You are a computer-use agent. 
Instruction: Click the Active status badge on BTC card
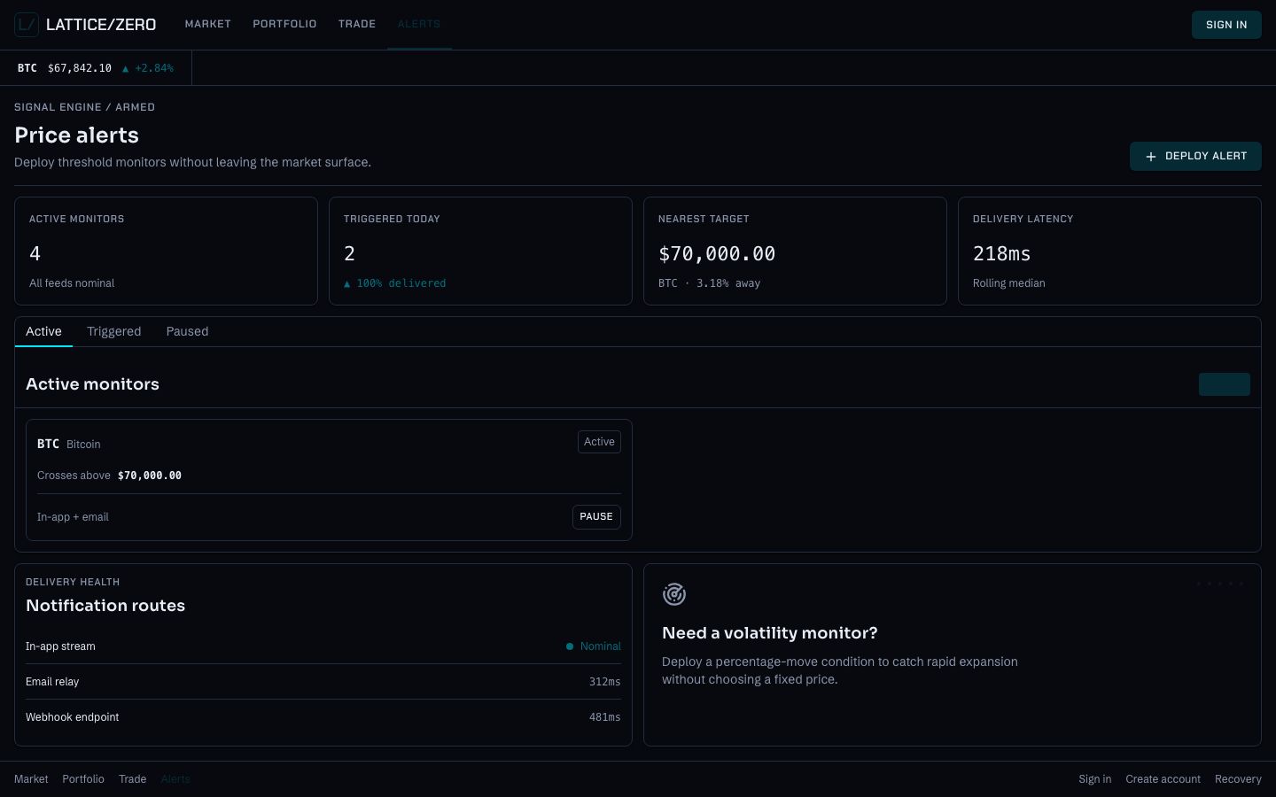tap(599, 442)
